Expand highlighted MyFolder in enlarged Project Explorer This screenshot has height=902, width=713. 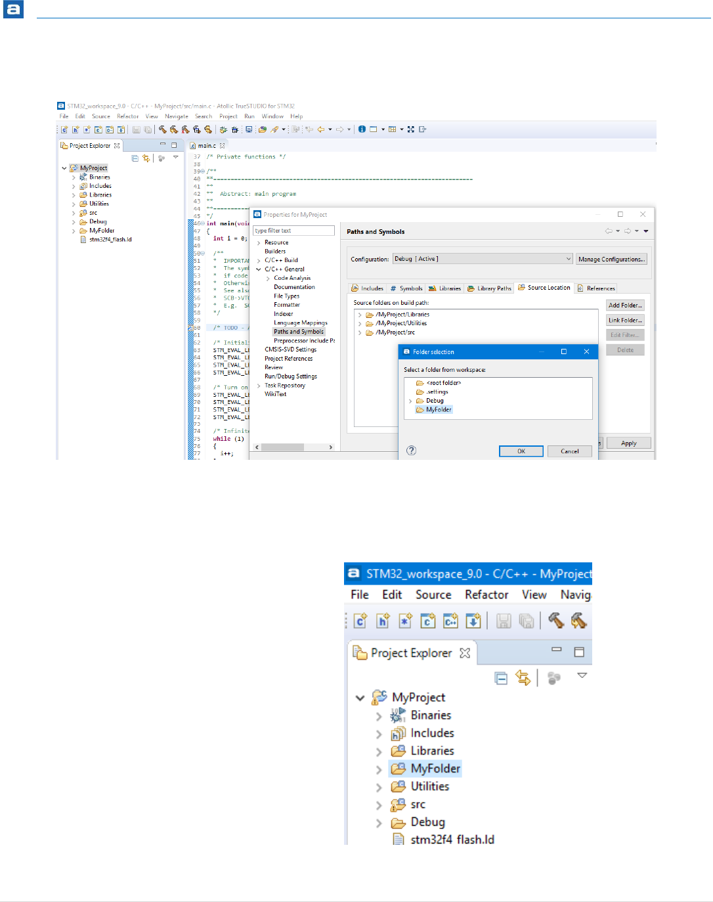(379, 769)
